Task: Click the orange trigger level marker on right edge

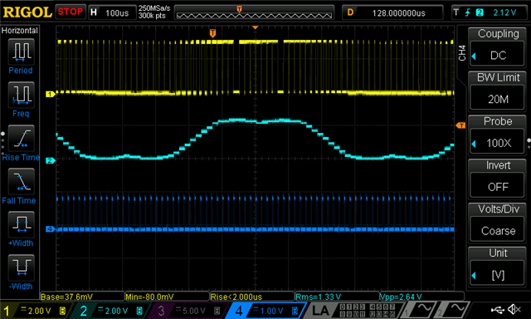Action: tap(460, 125)
